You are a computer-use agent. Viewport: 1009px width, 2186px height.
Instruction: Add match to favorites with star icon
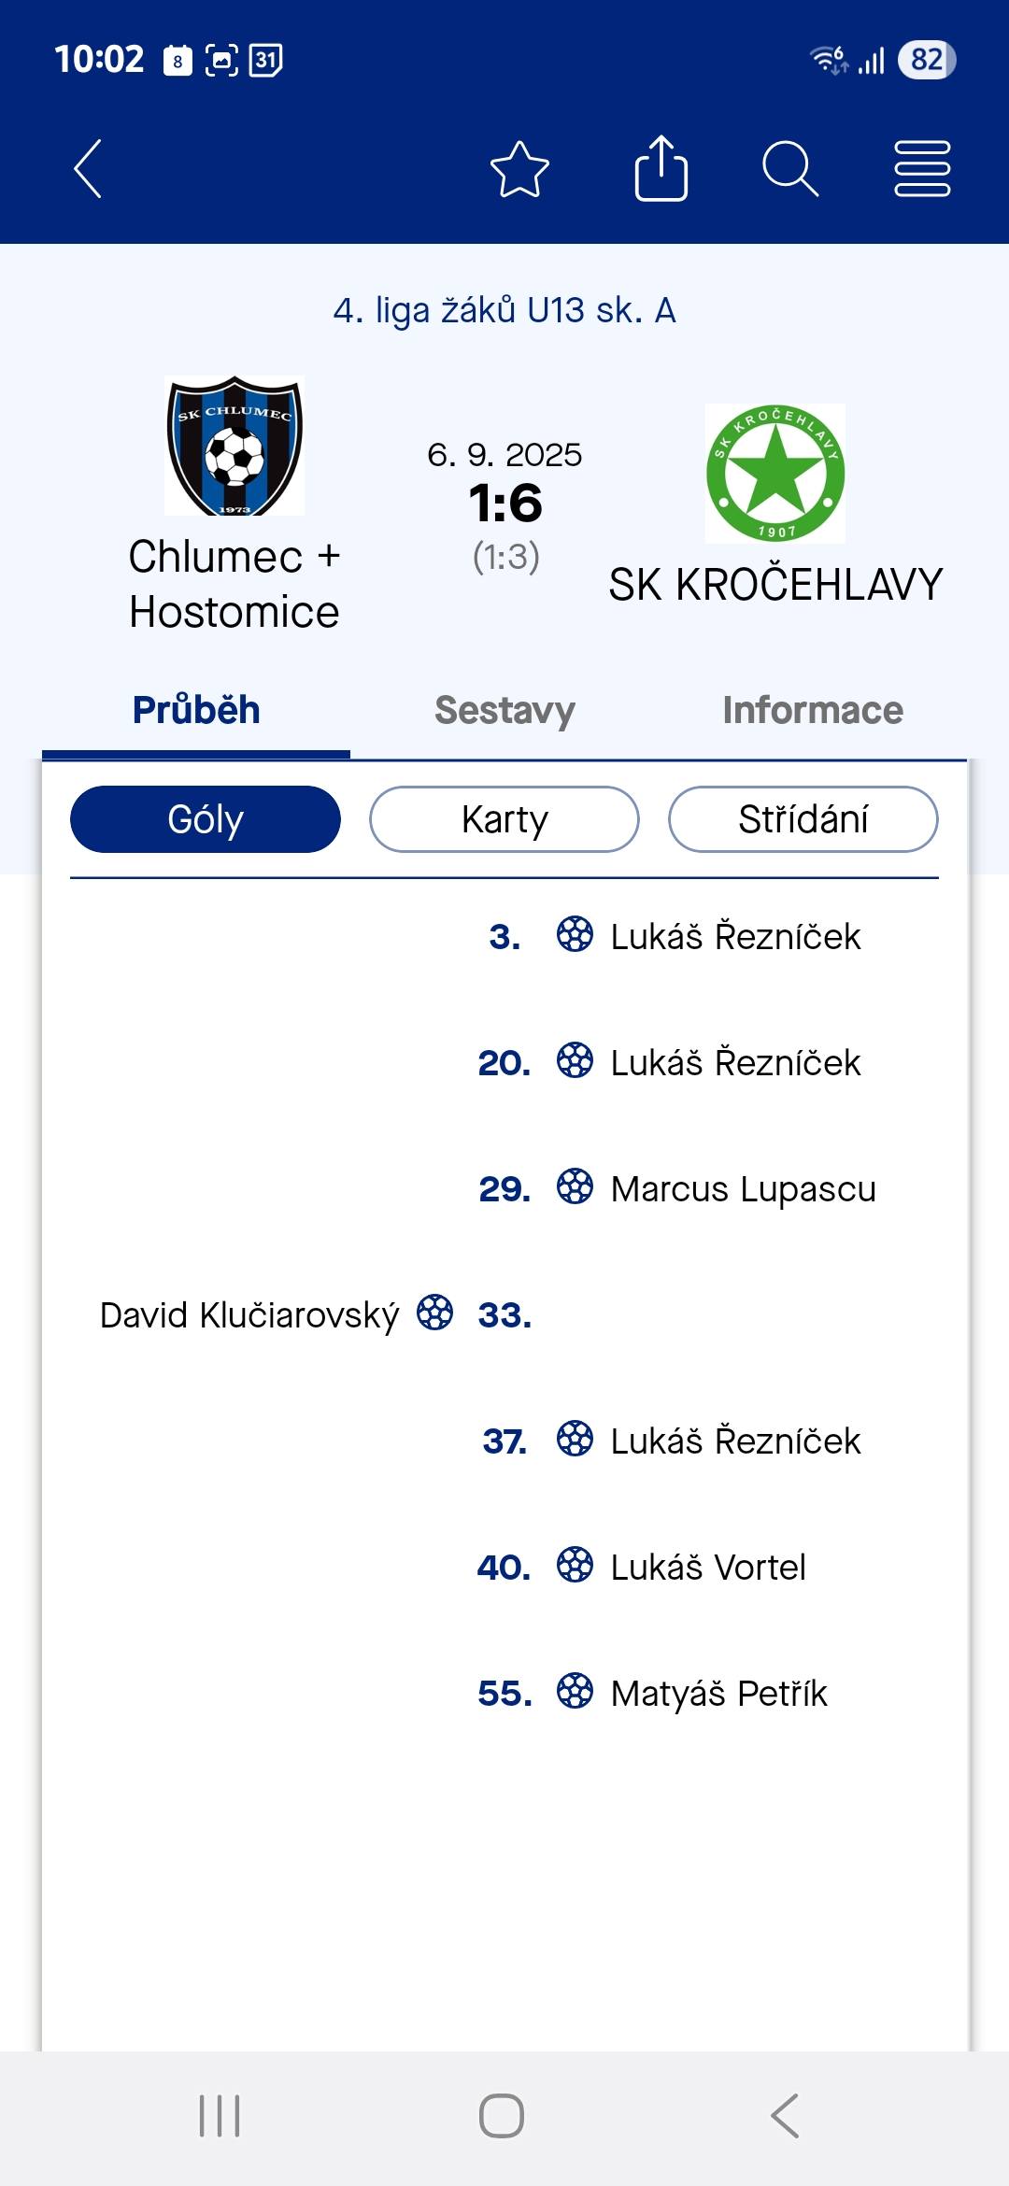point(519,169)
